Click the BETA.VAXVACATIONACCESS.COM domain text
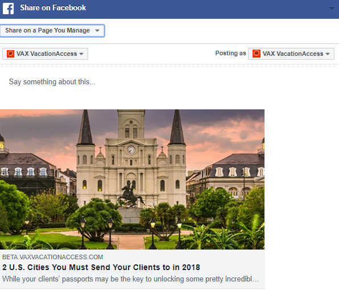339x290 pixels. click(52, 257)
